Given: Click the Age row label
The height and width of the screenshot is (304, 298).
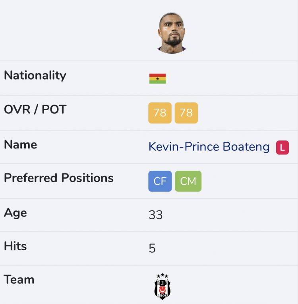Looking at the screenshot, I should coord(15,213).
